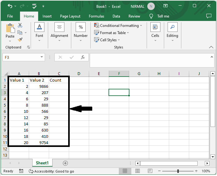Select the Format Painter brush
The height and width of the screenshot is (176, 217).
20,40
